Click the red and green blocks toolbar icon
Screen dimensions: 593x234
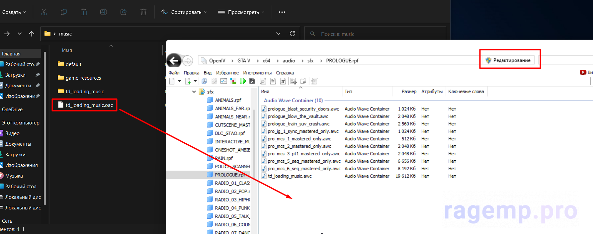(x=233, y=81)
